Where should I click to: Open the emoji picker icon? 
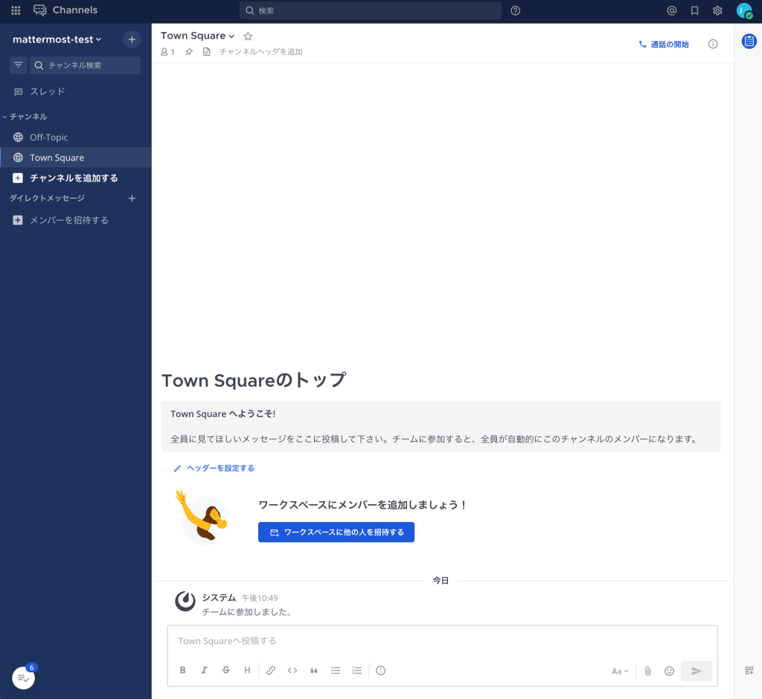[669, 671]
